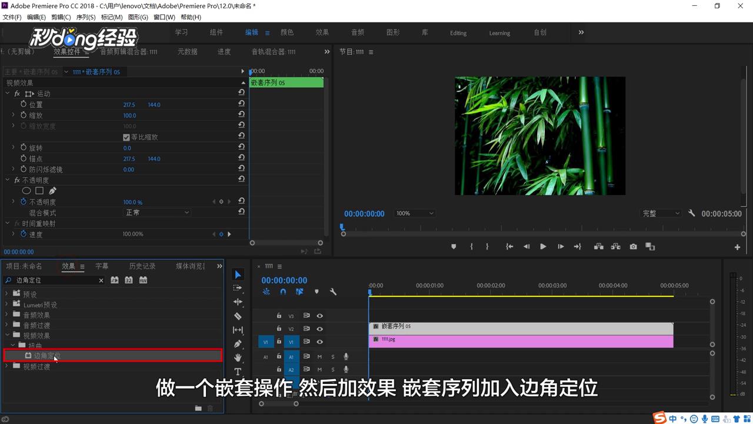Solo audio track A1
The height and width of the screenshot is (424, 753).
click(x=332, y=356)
